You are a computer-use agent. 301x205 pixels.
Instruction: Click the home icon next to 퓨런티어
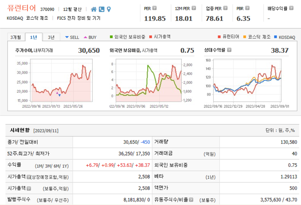click(94, 9)
